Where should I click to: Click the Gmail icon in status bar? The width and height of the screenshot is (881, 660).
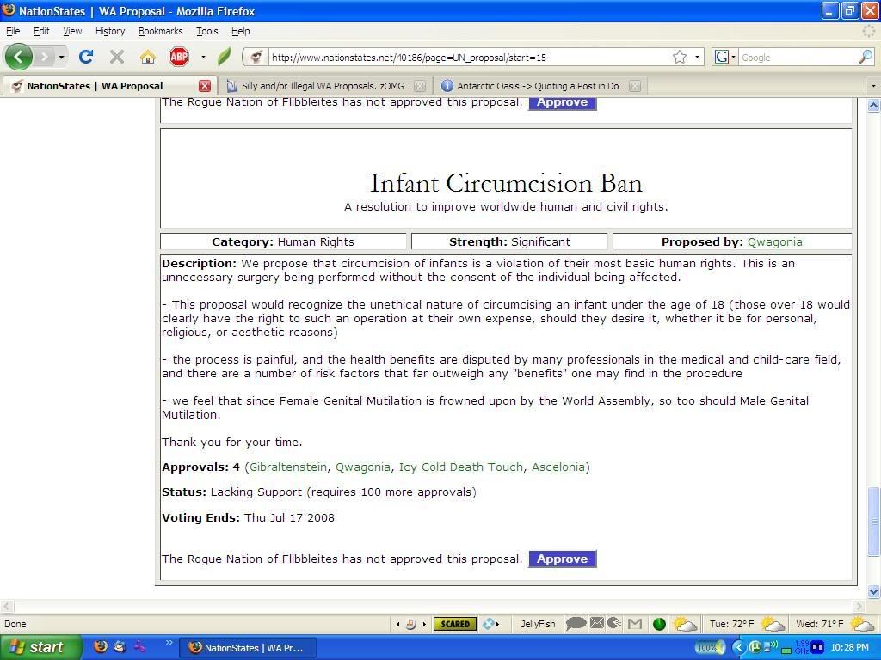click(x=635, y=624)
